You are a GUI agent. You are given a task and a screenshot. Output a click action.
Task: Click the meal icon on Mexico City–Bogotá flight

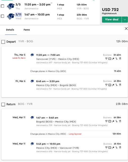pyautogui.click(x=120, y=85)
